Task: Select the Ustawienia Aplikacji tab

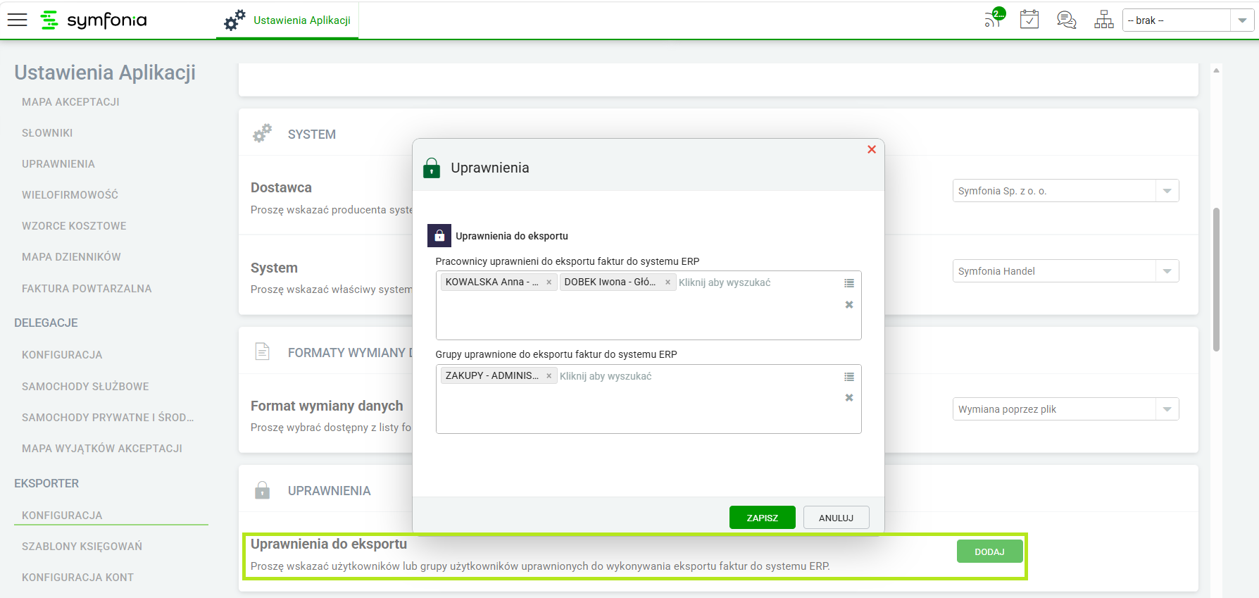Action: click(x=287, y=20)
